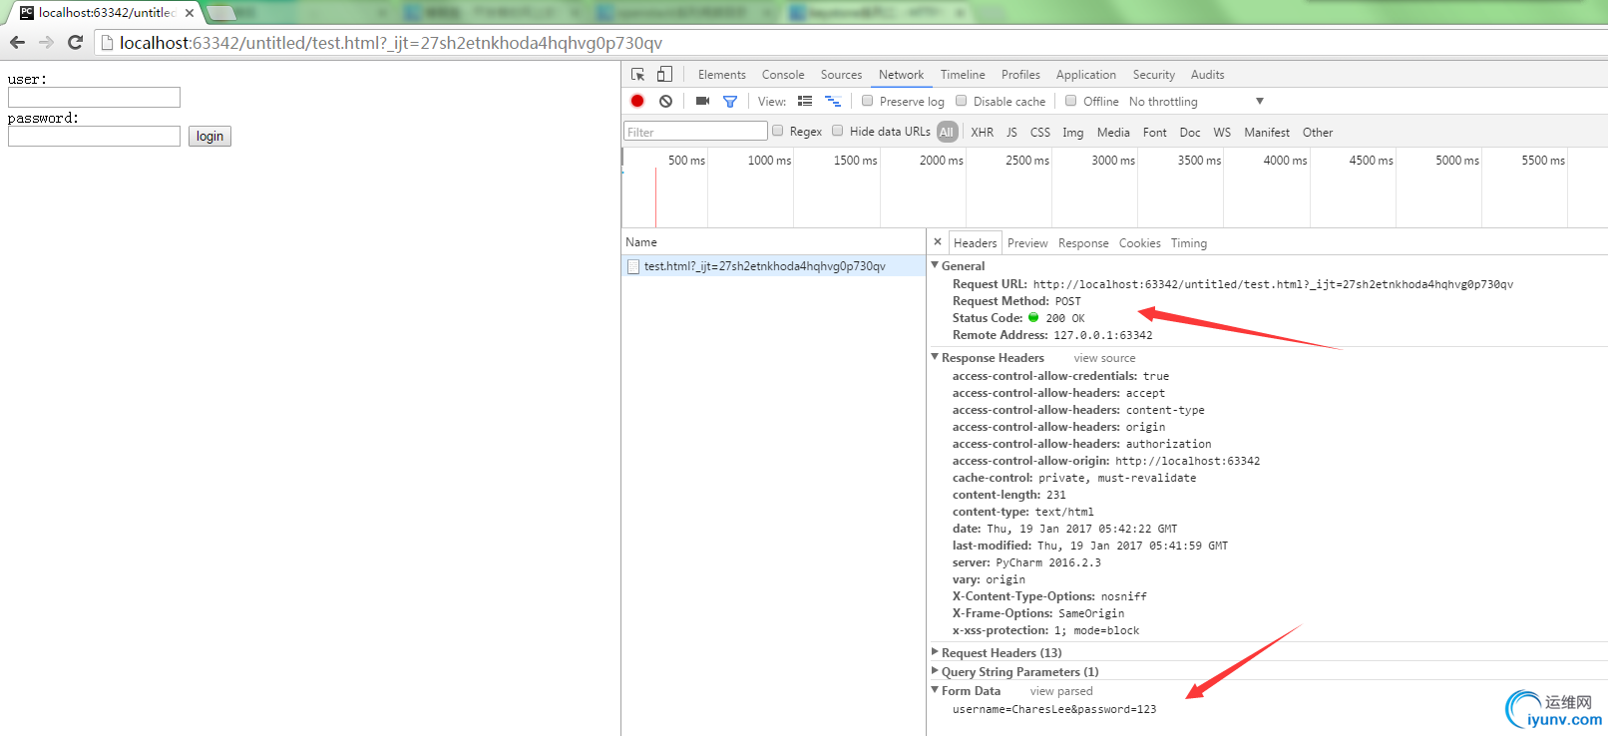Toggle the device toolbar icon
The image size is (1608, 736).
coord(664,75)
